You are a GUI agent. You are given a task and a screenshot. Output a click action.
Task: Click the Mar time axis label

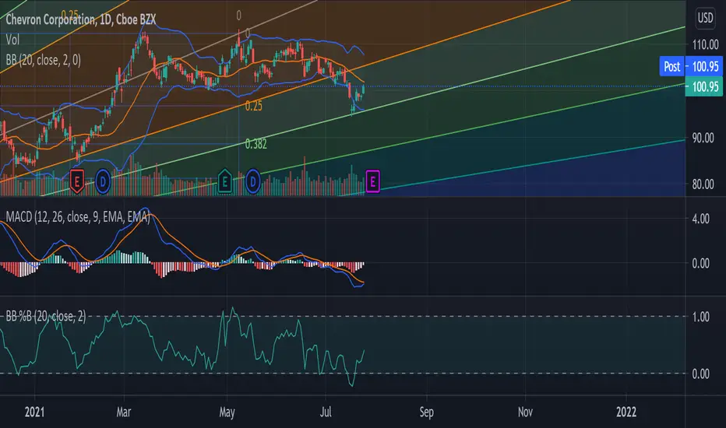(x=124, y=412)
